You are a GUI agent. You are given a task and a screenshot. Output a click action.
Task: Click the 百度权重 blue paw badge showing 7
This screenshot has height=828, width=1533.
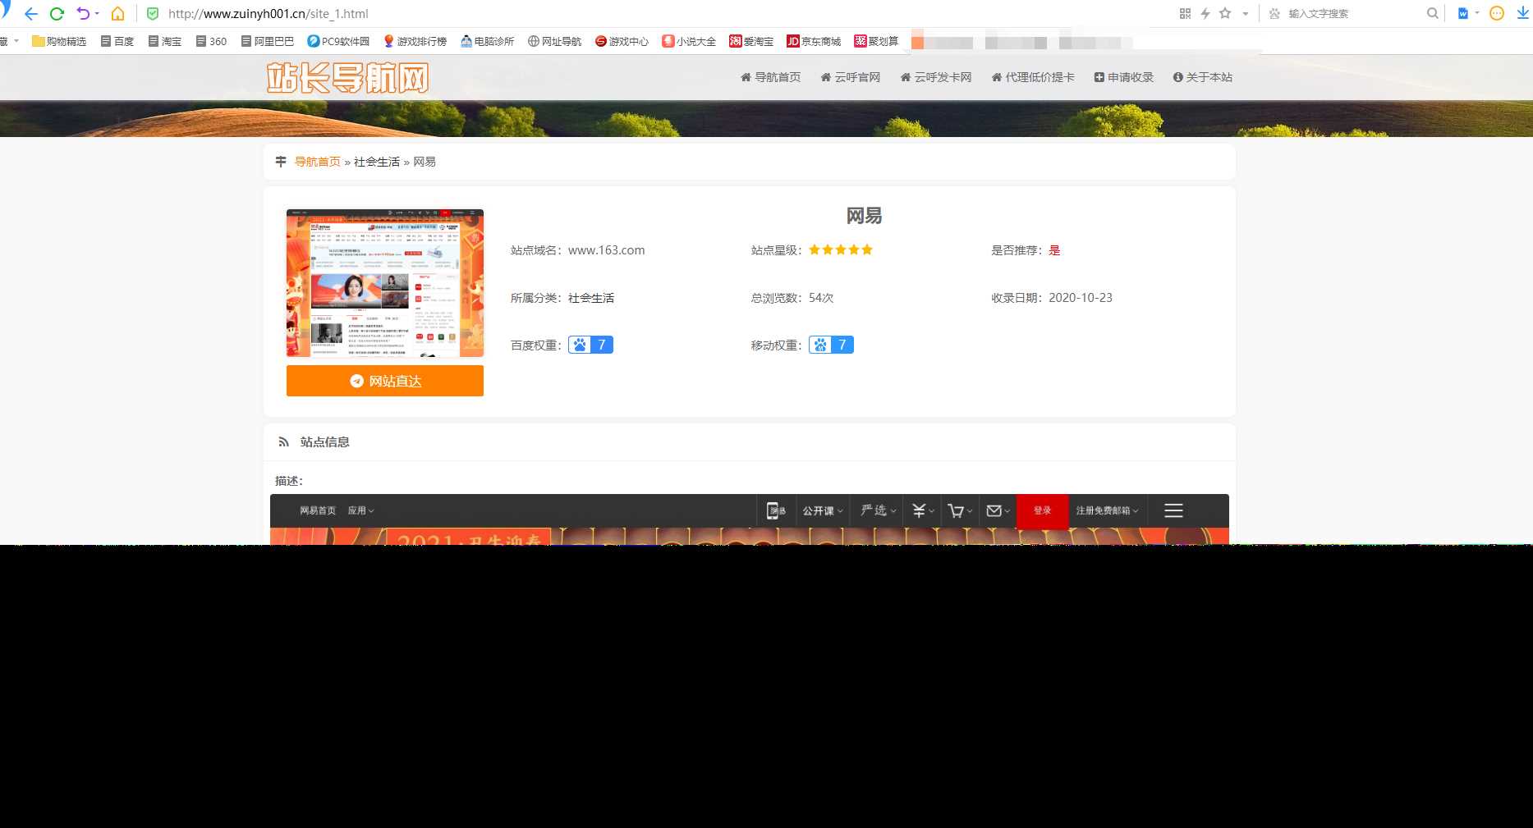click(590, 344)
